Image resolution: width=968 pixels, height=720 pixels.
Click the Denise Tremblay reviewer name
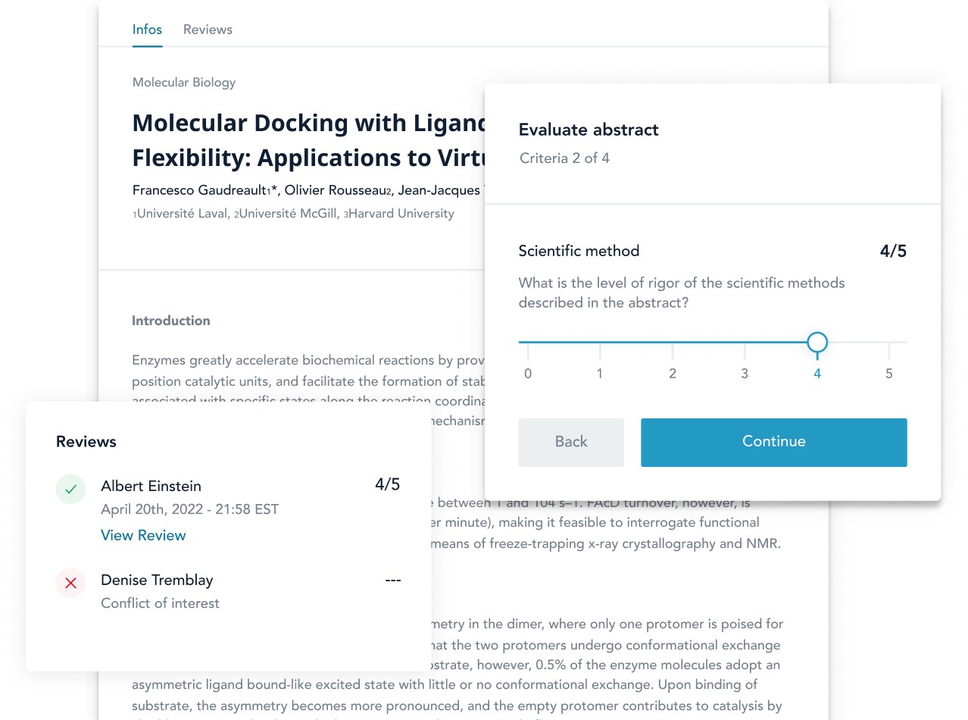tap(157, 580)
